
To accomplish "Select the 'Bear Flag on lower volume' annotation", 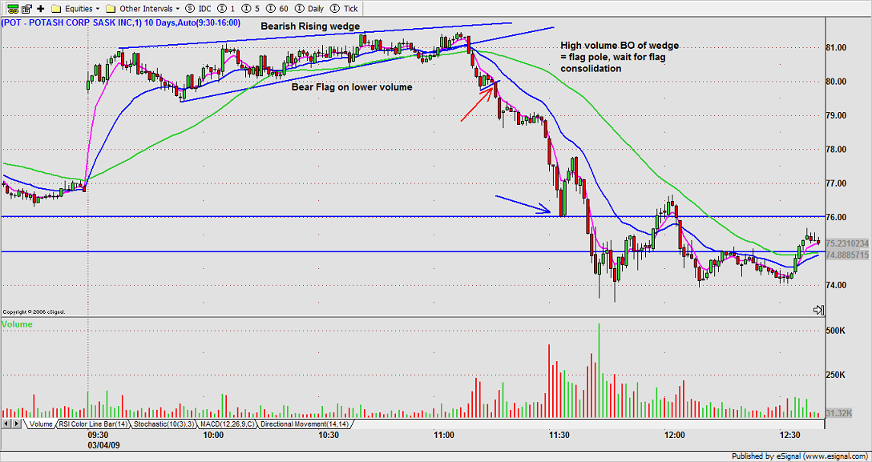I will 352,87.
